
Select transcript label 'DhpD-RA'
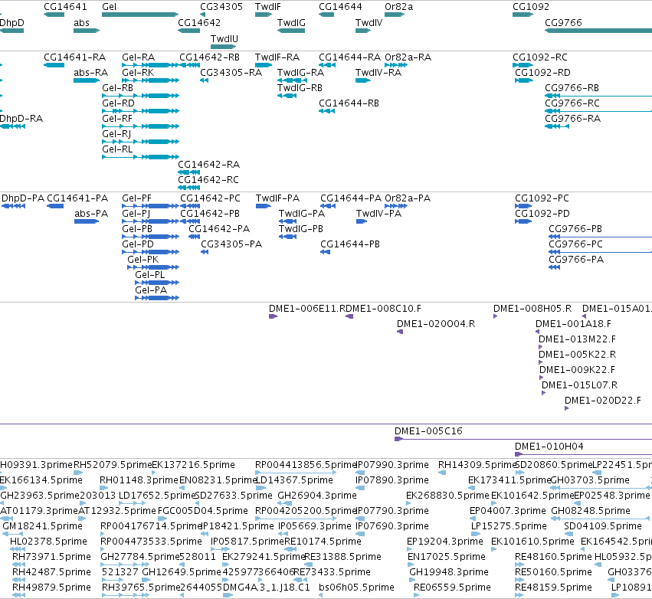(x=21, y=119)
